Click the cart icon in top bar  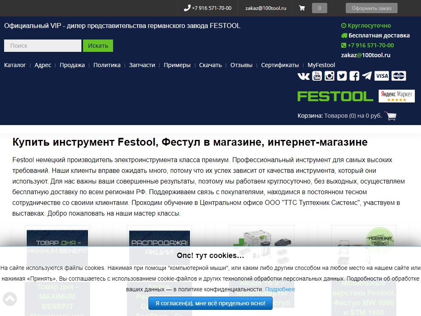[302, 8]
